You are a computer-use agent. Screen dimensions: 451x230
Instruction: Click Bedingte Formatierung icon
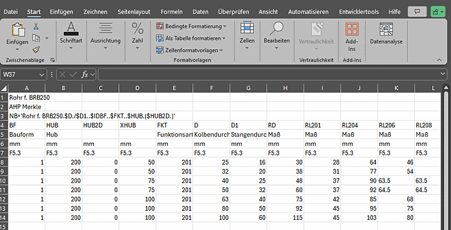click(159, 26)
